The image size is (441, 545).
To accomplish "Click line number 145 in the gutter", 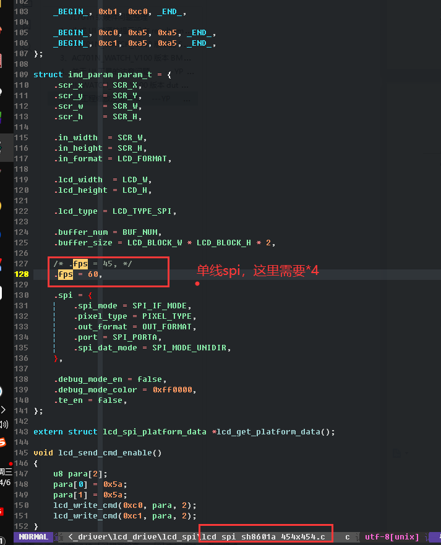I will (x=21, y=453).
